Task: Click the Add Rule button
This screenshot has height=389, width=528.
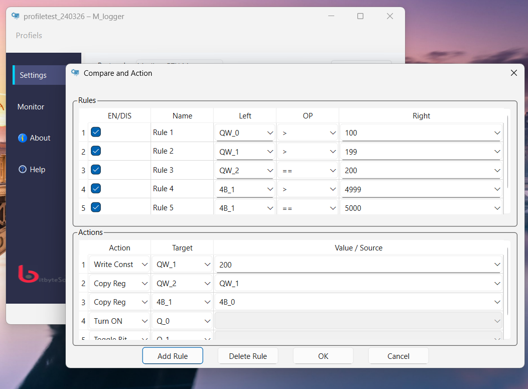Action: [x=173, y=356]
